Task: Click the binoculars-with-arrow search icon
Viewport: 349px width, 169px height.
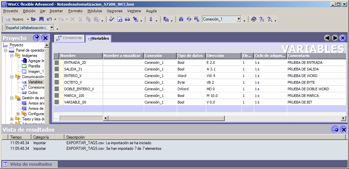Action: click(197, 20)
